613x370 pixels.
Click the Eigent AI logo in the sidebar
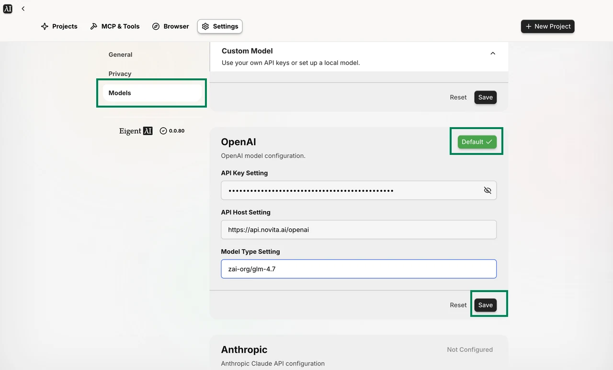(x=136, y=131)
